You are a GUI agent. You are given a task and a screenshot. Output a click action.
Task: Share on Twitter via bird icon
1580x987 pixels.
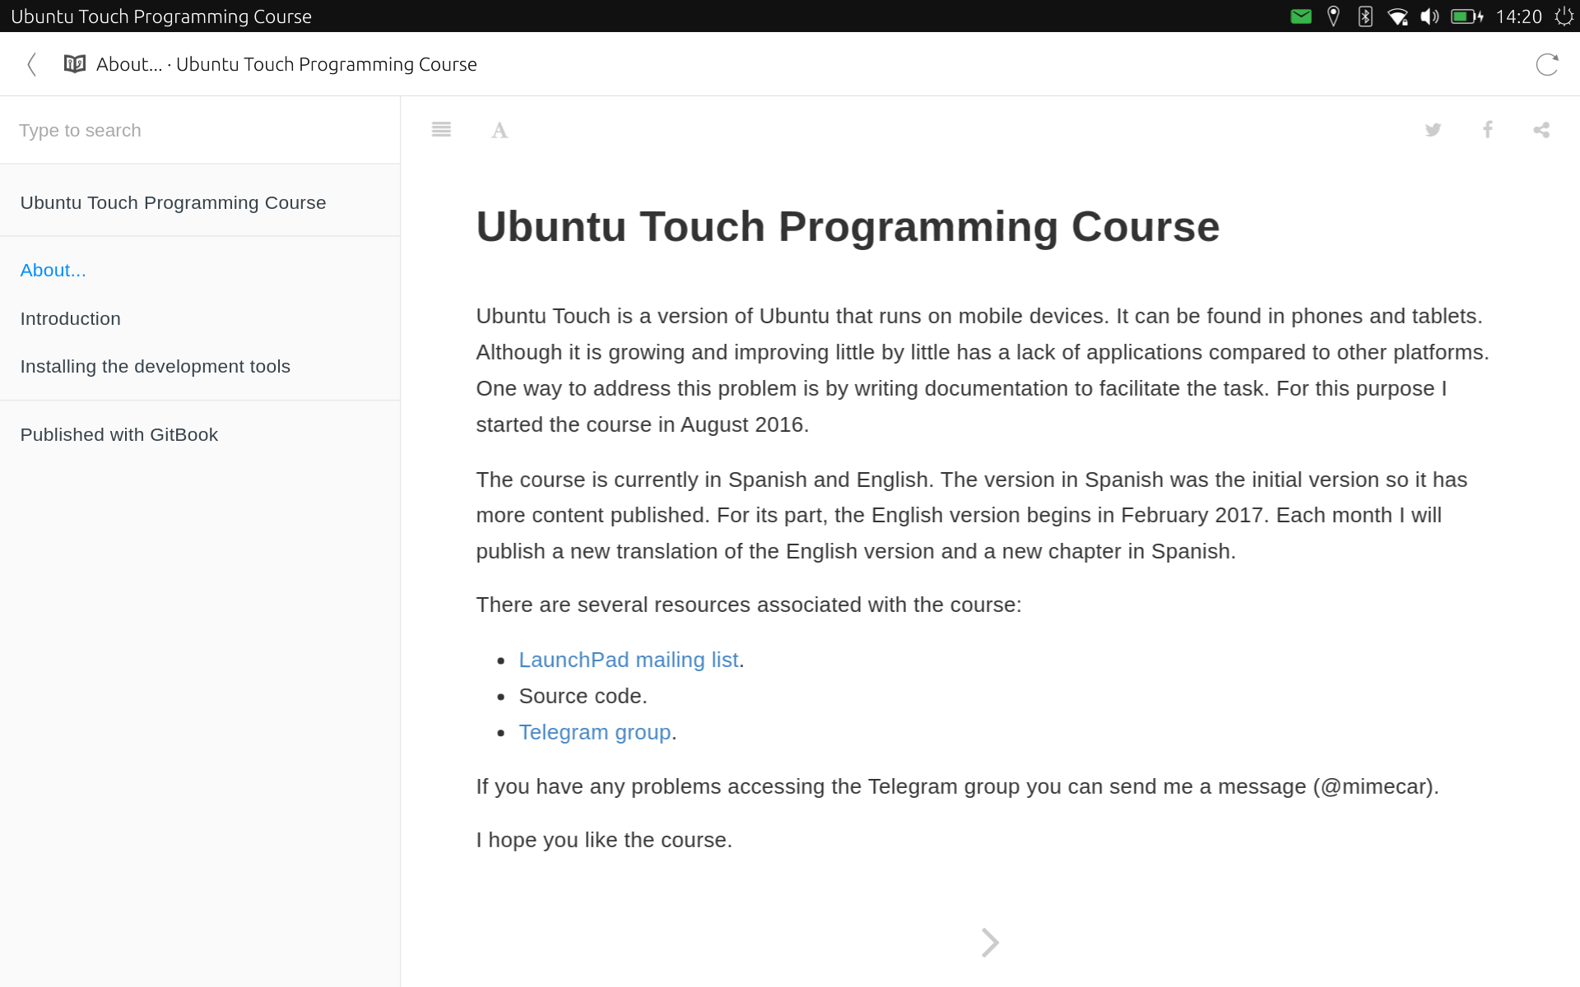[x=1433, y=130]
